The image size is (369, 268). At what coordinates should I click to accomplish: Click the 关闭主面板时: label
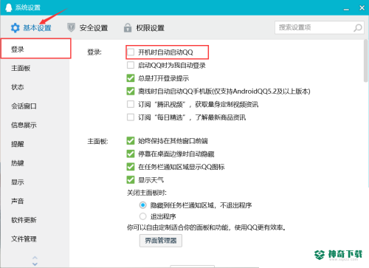pyautogui.click(x=147, y=193)
